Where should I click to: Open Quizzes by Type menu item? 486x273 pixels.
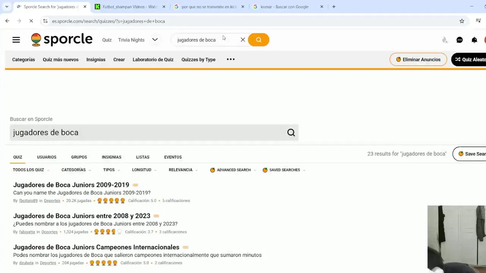[198, 60]
